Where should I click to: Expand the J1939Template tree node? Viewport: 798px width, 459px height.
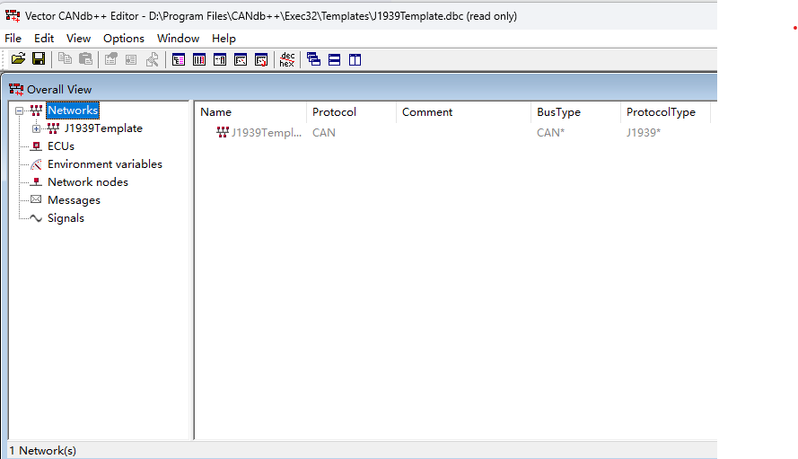(x=37, y=128)
